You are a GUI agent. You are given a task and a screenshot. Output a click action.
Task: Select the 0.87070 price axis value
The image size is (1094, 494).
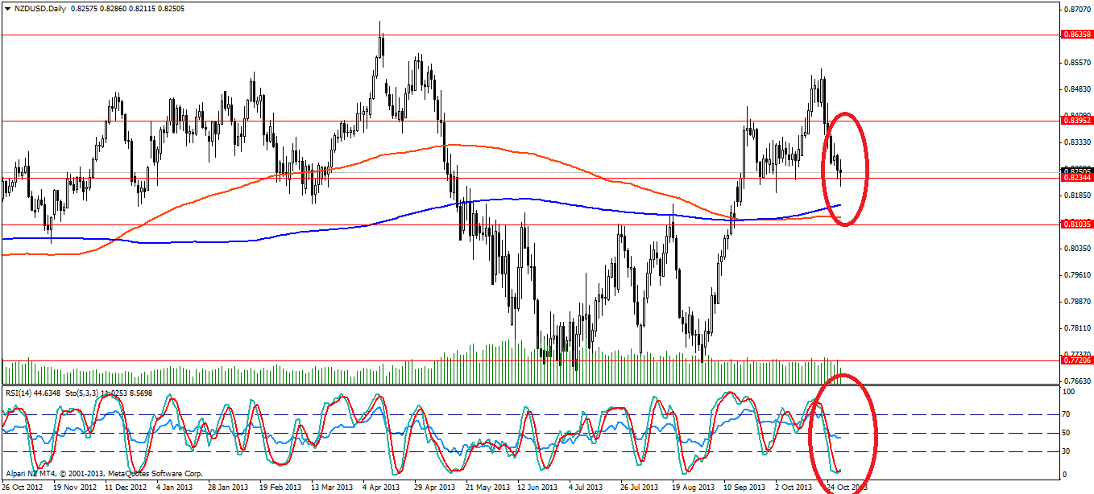pyautogui.click(x=1079, y=9)
